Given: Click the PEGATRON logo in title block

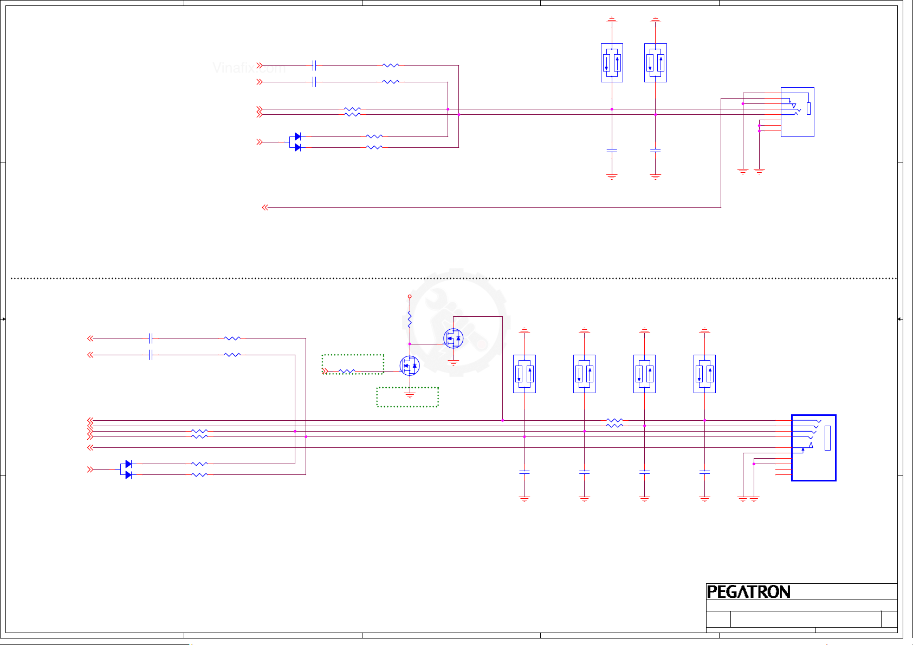Looking at the screenshot, I should [748, 592].
